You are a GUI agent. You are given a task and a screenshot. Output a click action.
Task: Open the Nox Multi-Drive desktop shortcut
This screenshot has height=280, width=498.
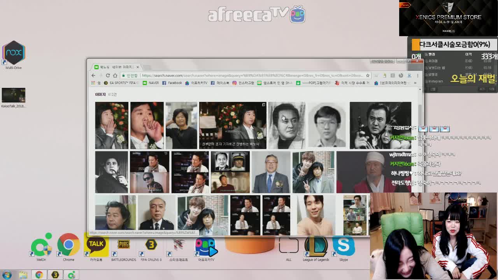tap(14, 54)
